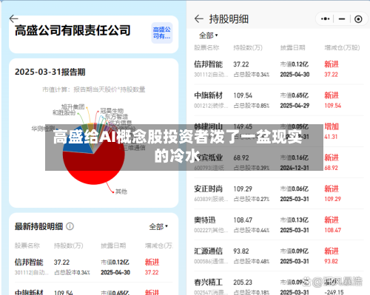Click 披露日期 header in left table

[x=113, y=245]
